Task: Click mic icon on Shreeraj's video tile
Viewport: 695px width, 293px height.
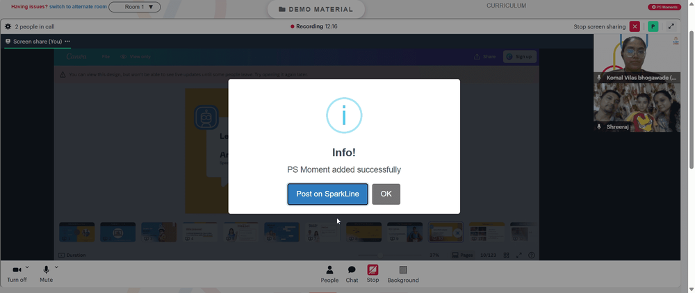Action: [x=599, y=126]
